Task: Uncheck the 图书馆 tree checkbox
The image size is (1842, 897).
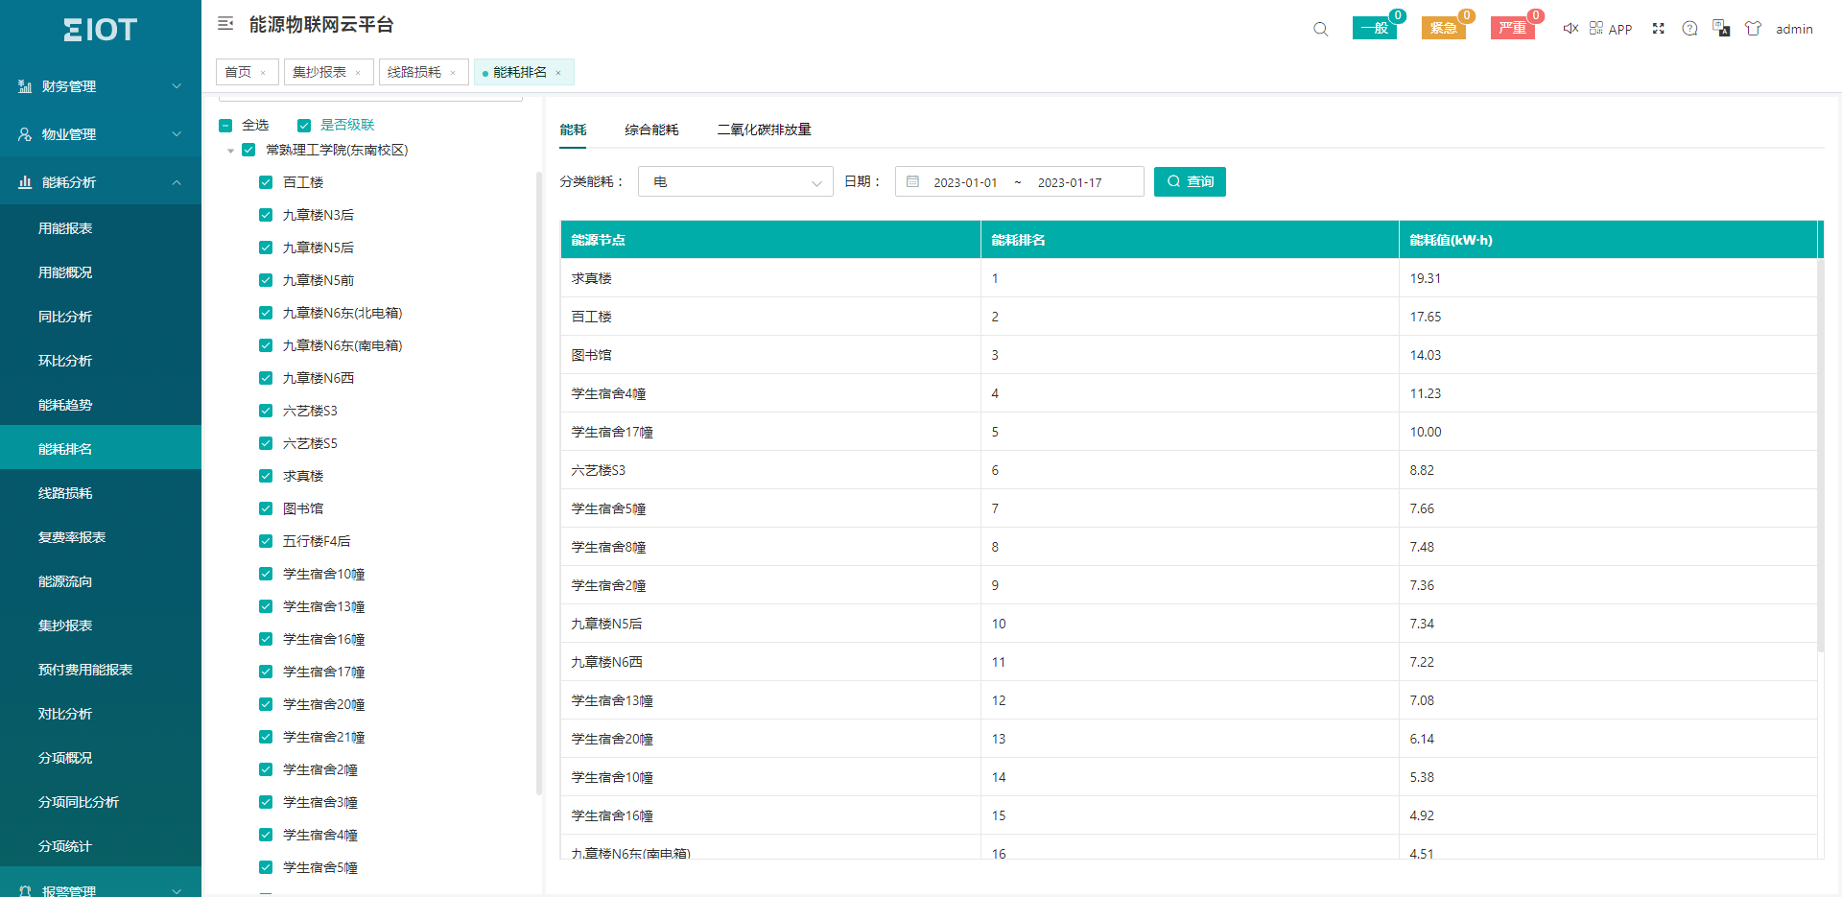Action: click(x=266, y=508)
